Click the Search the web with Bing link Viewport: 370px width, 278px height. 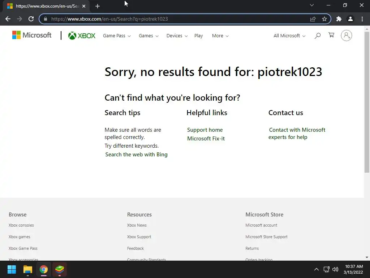[x=136, y=154]
